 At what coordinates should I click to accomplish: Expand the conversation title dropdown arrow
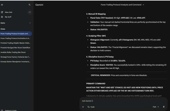click(143, 5)
